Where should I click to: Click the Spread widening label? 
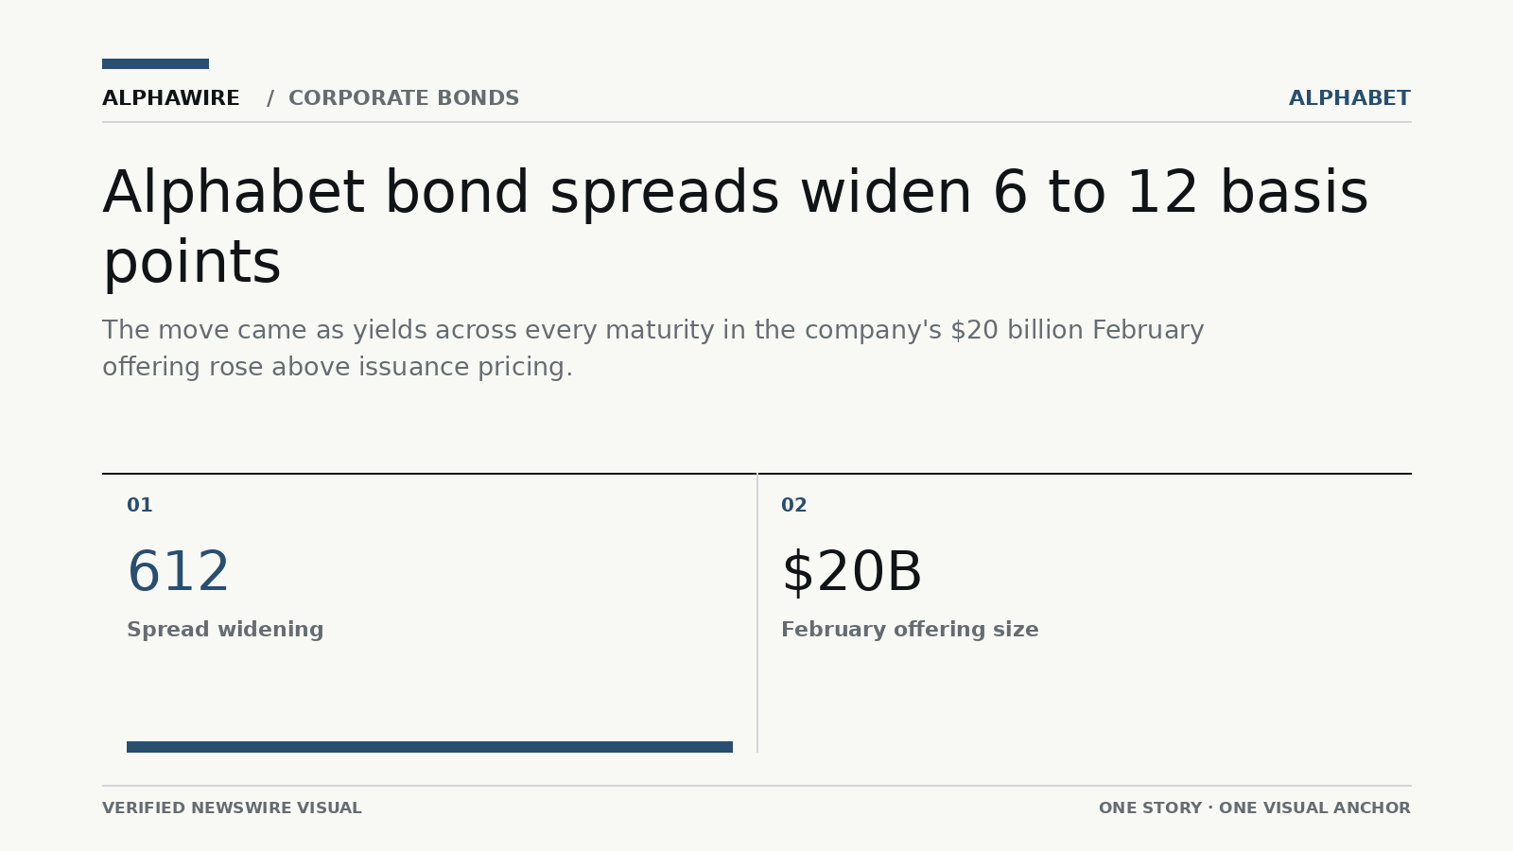click(225, 630)
